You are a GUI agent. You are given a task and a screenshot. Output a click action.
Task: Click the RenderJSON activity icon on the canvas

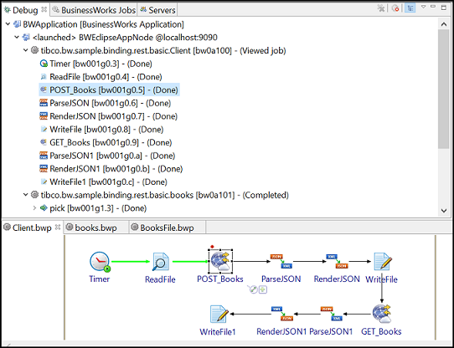tap(337, 261)
